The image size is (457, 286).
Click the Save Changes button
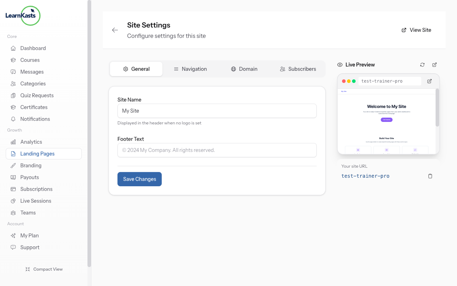[x=139, y=179]
